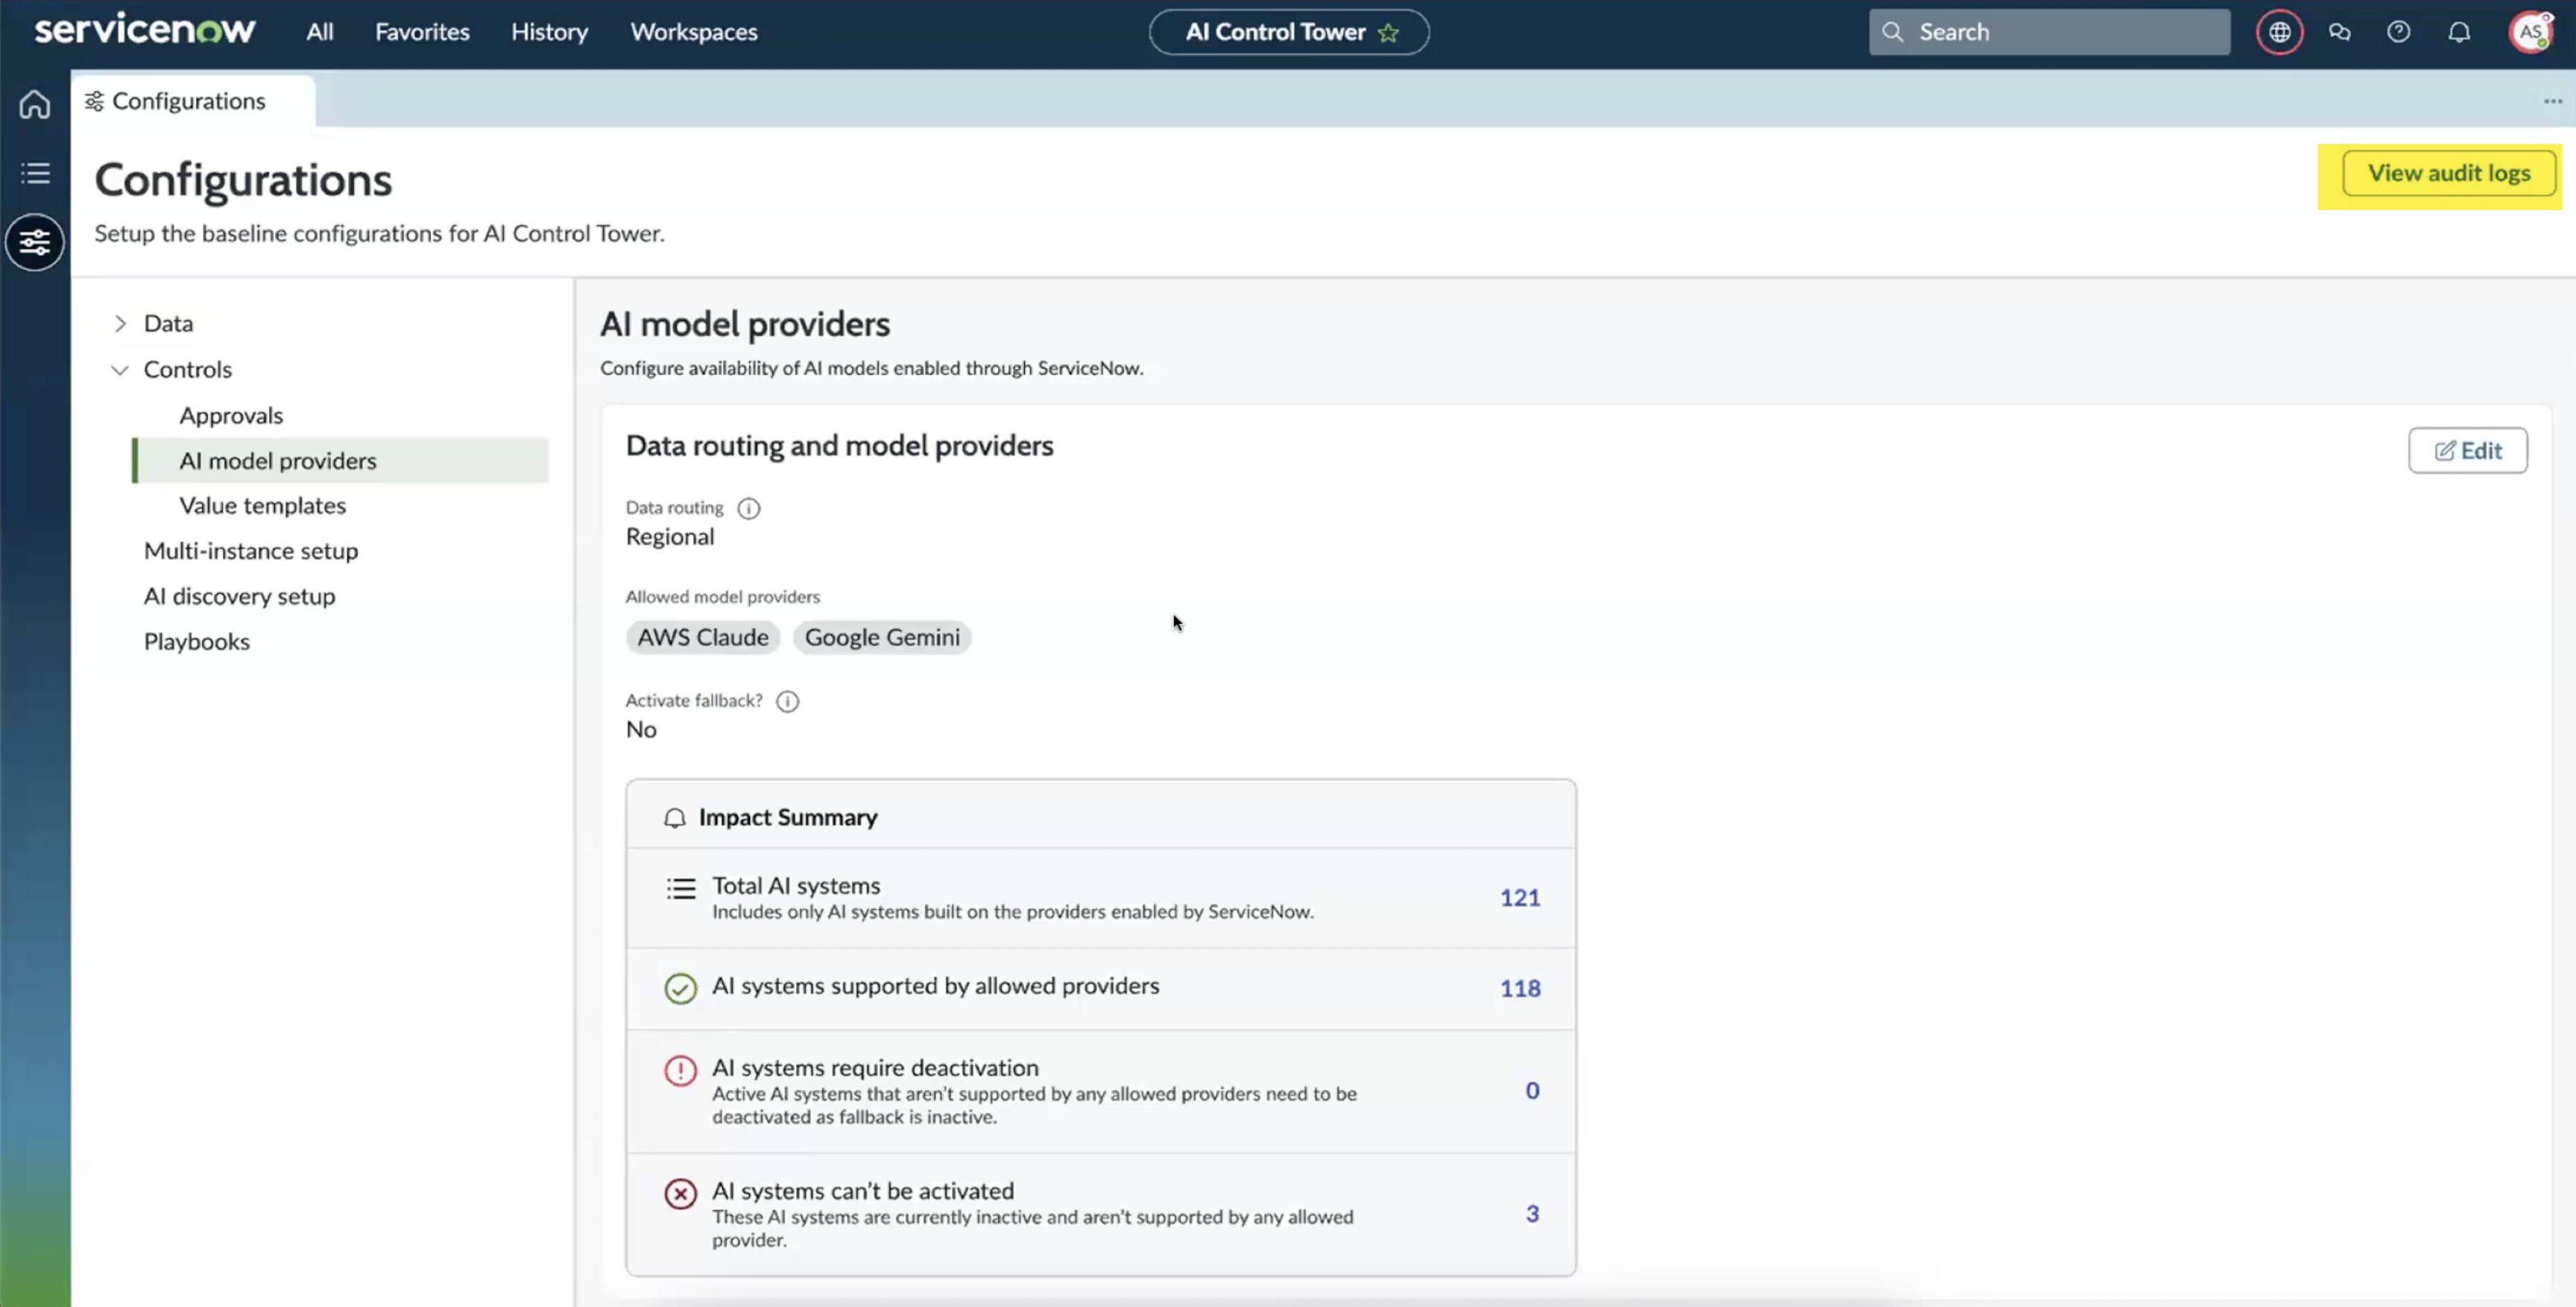Click the Regional data routing value
2576x1307 pixels.
[x=669, y=537]
